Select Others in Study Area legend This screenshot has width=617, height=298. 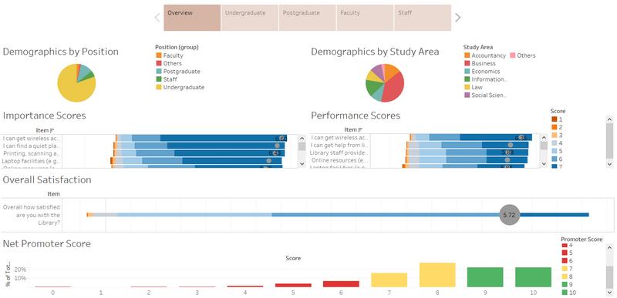click(523, 55)
